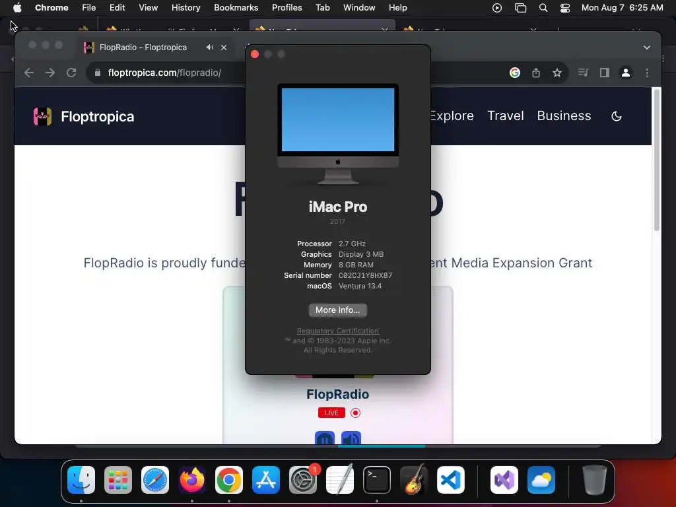Click the Chrome back arrow
The image size is (676, 507).
(29, 73)
